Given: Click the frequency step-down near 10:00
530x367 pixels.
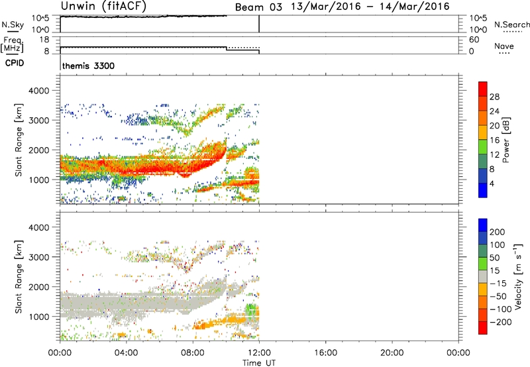Looking at the screenshot, I should pos(226,48).
